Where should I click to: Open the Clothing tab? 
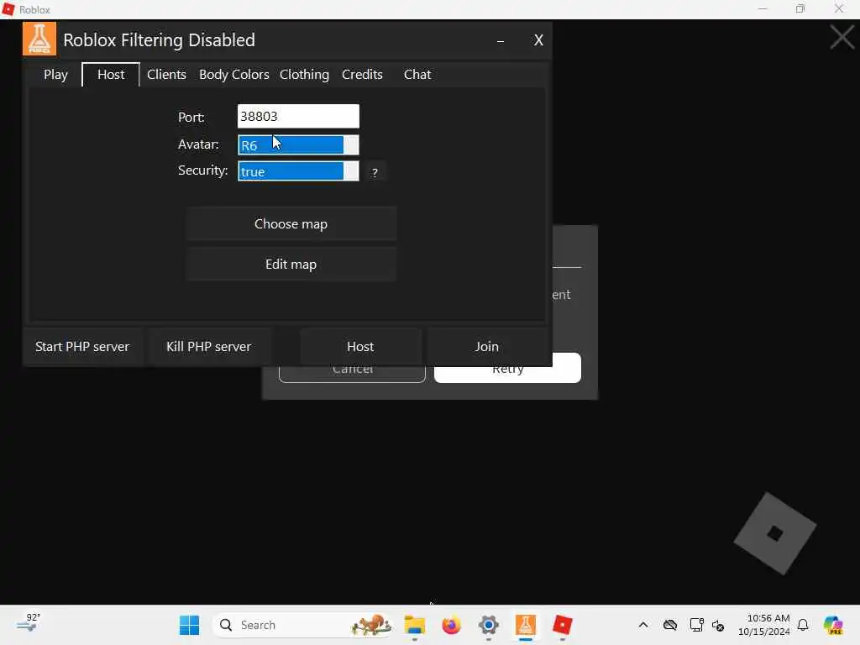tap(304, 75)
